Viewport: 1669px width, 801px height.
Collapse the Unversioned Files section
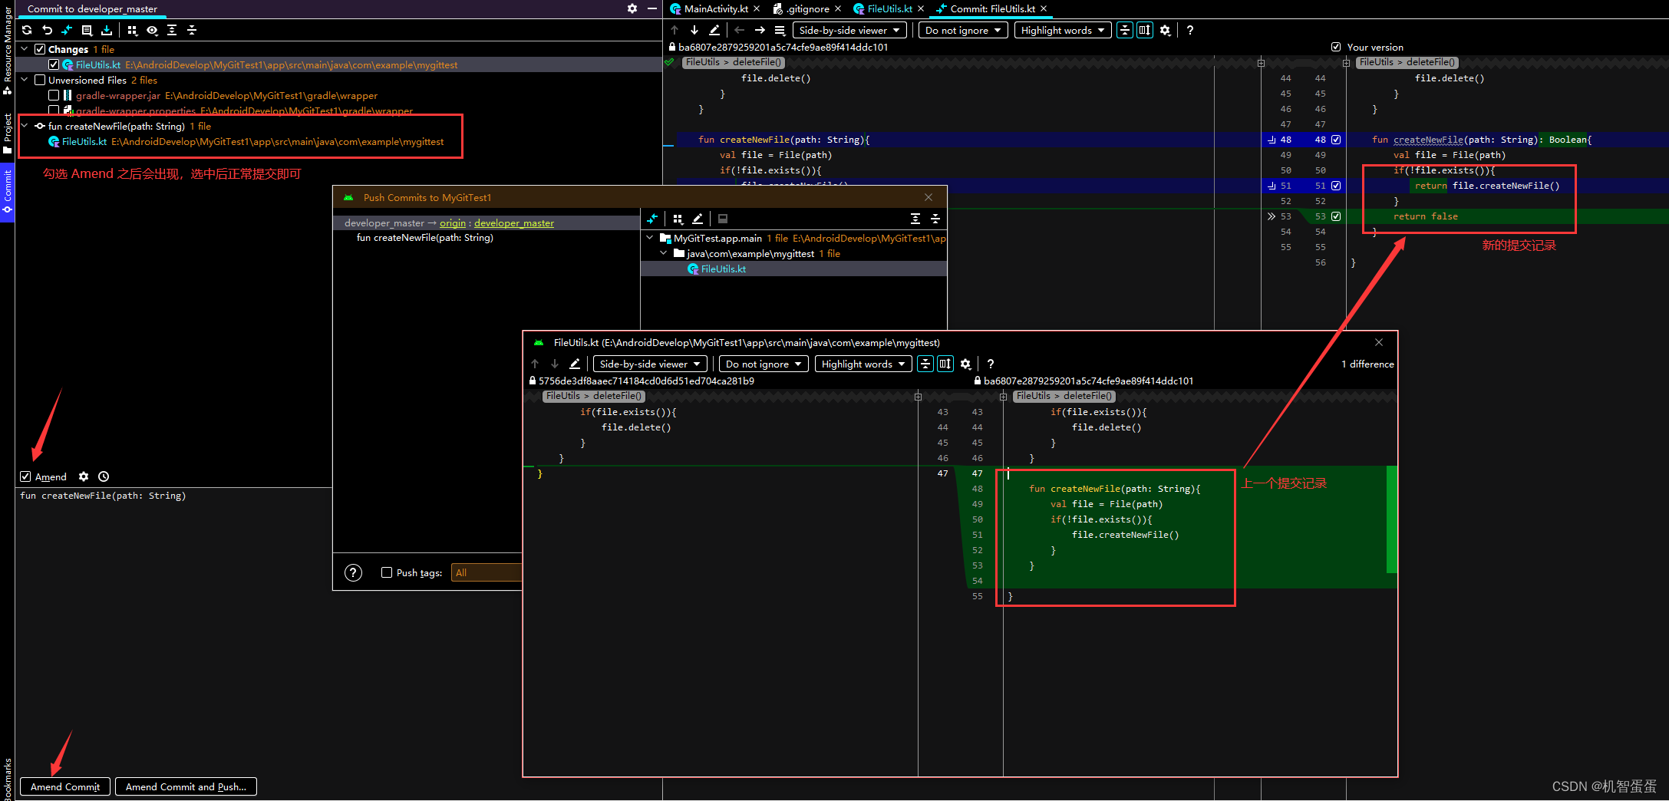pos(23,79)
